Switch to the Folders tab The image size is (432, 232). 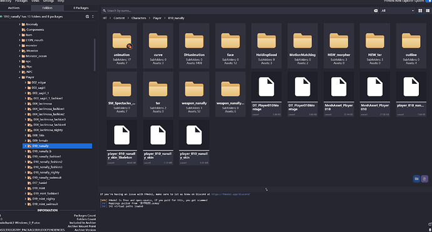click(x=48, y=8)
